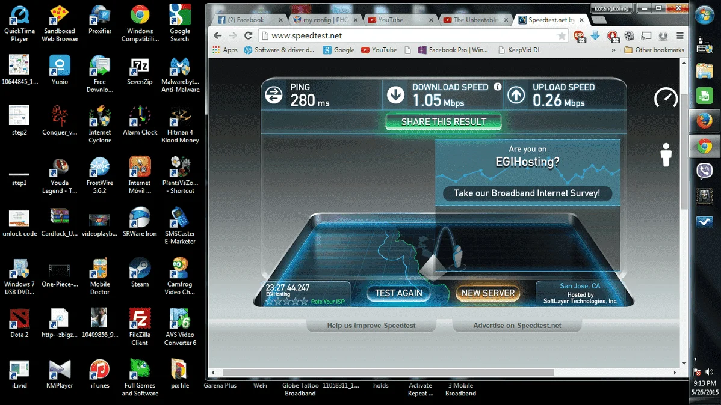The height and width of the screenshot is (405, 721).
Task: Open Proxifier desktop icon
Action: point(100,20)
